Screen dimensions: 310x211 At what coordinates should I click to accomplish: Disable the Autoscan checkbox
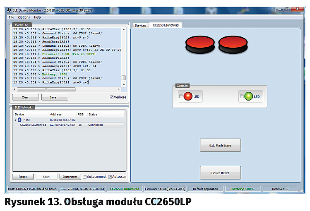point(110,177)
